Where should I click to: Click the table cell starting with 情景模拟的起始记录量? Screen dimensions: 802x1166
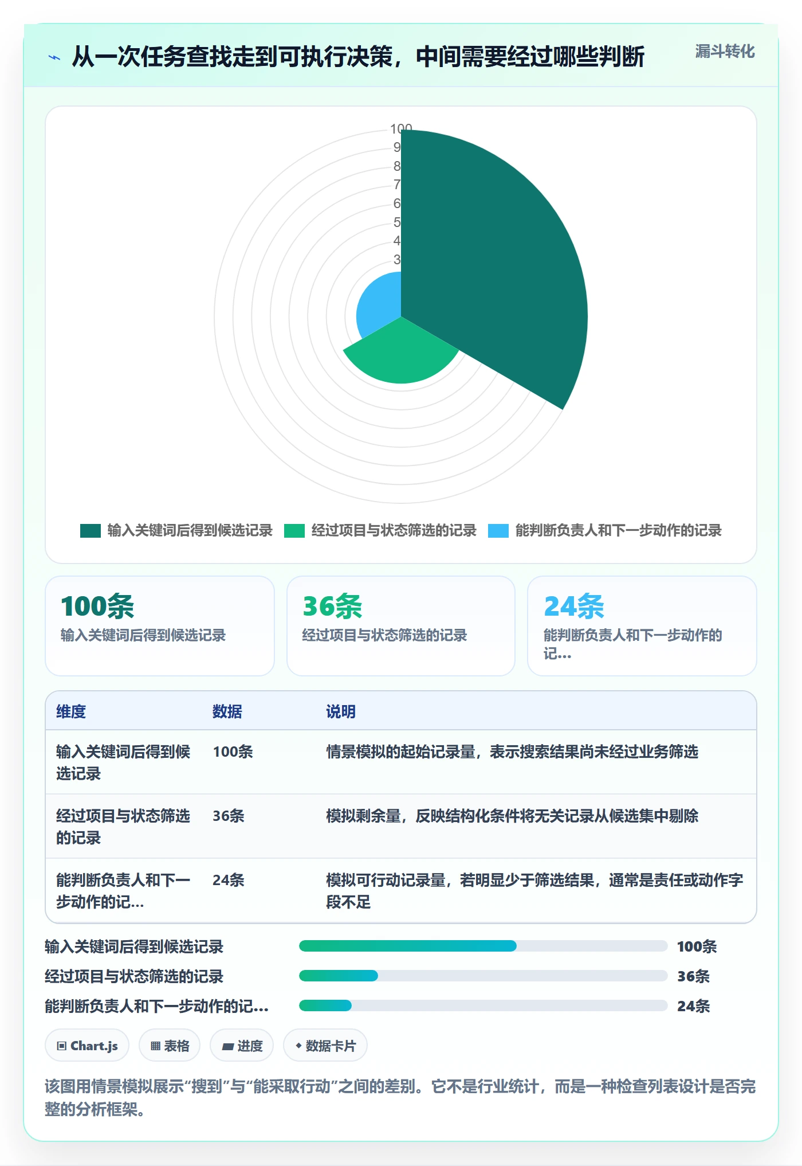pyautogui.click(x=512, y=752)
